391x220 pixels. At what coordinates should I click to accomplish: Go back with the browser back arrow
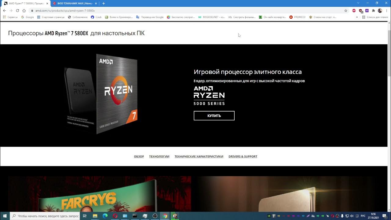[4, 10]
